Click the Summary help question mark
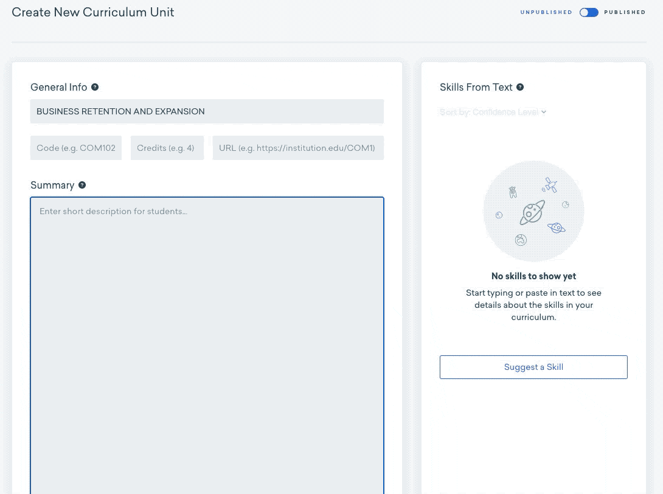663x494 pixels. 82,185
